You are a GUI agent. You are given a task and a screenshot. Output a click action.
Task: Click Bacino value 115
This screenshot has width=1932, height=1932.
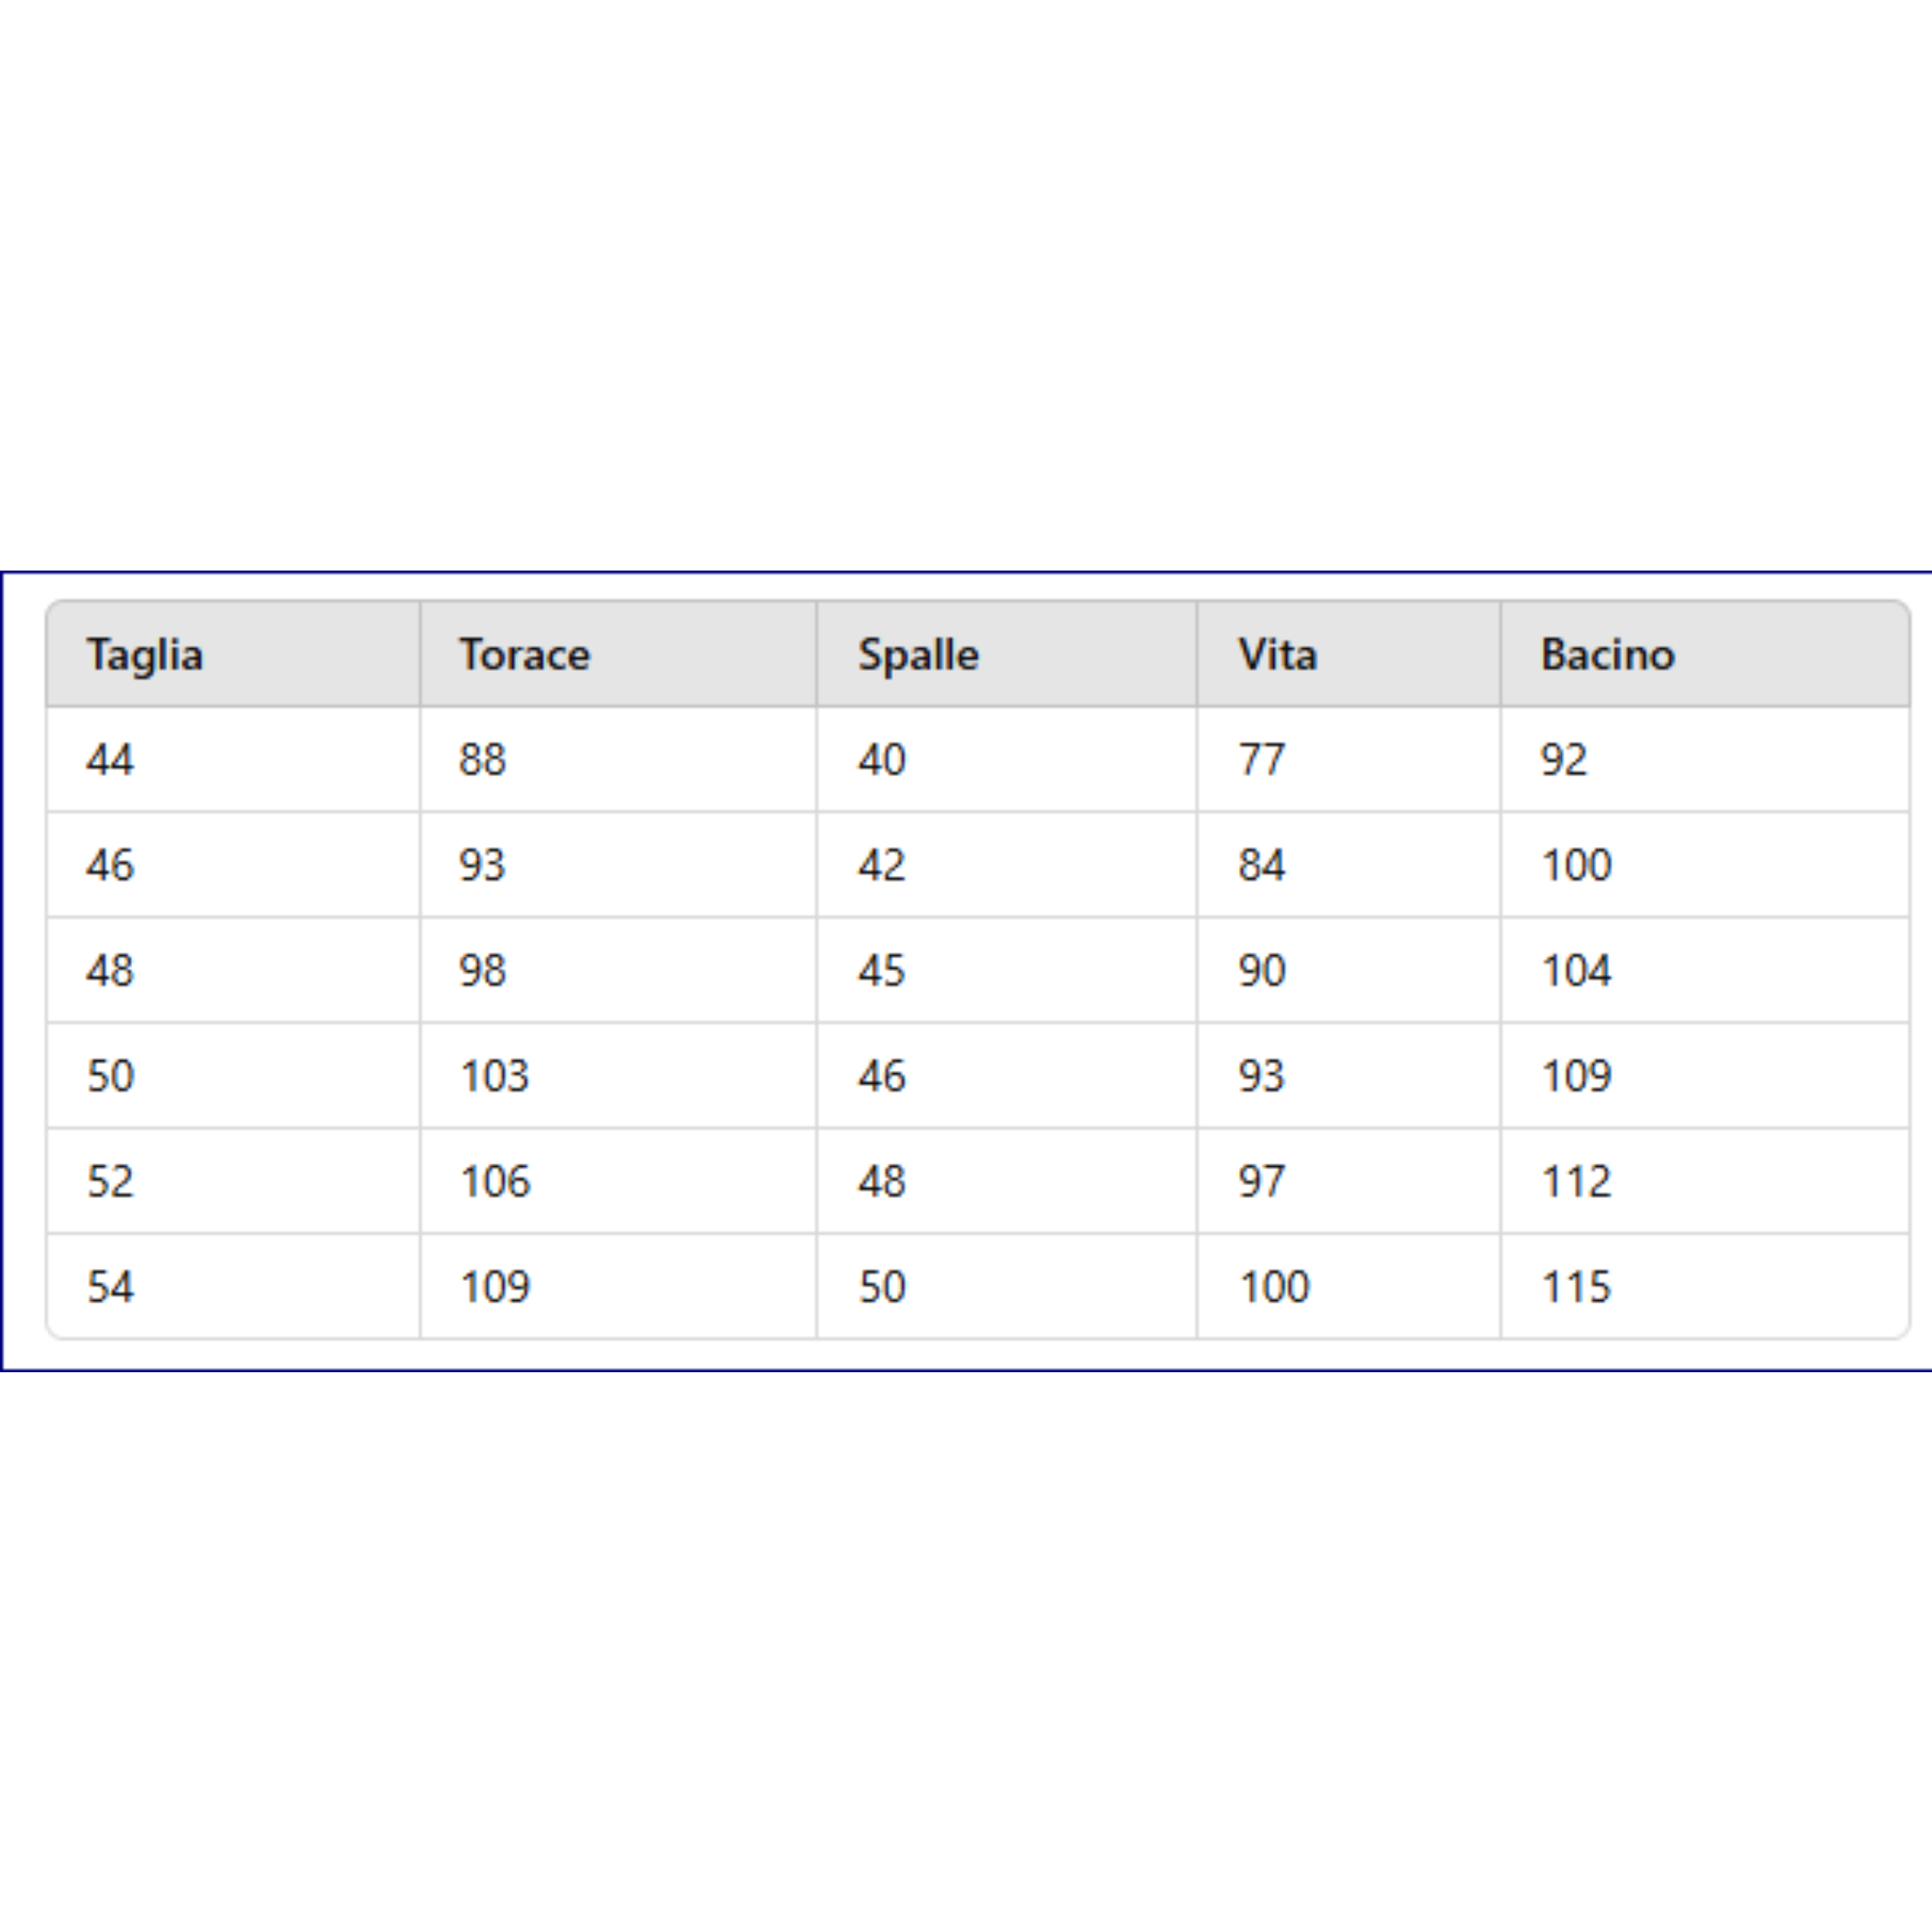(x=1576, y=1287)
